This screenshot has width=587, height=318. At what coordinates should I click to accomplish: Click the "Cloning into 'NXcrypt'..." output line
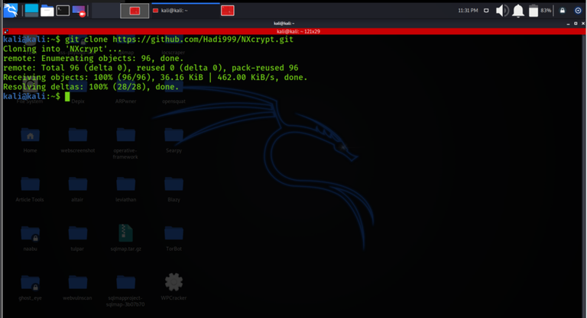63,49
